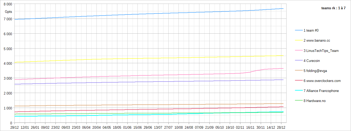Click the green legend marker for Hardware.no
Viewport: 351px width, 131px height.
299,101
